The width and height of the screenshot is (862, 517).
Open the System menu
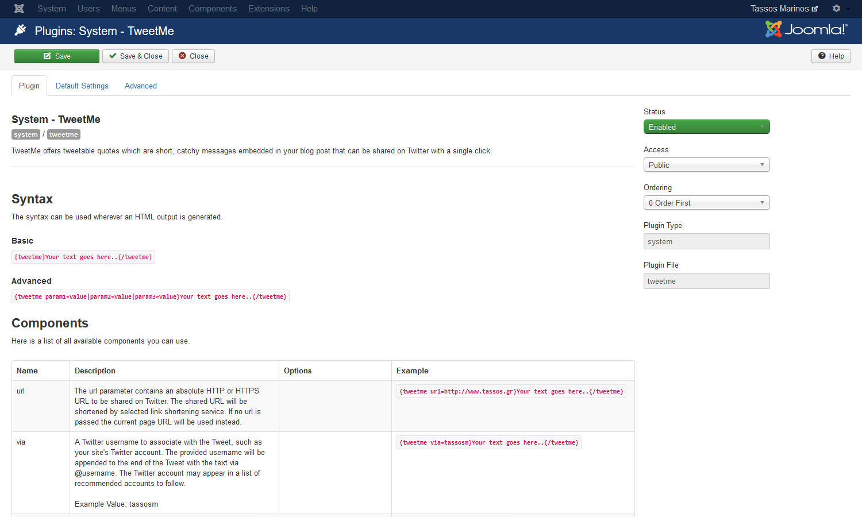point(52,9)
